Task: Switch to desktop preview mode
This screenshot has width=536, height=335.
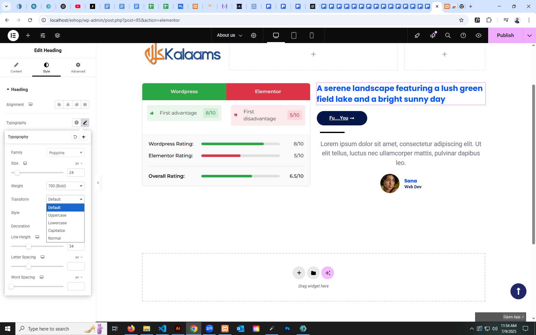Action: point(276,35)
